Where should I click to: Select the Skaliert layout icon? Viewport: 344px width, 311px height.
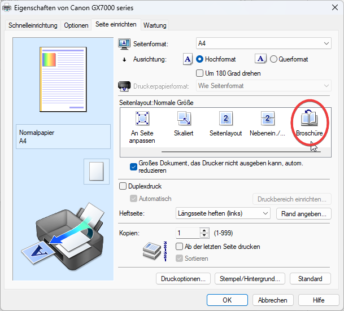[184, 119]
